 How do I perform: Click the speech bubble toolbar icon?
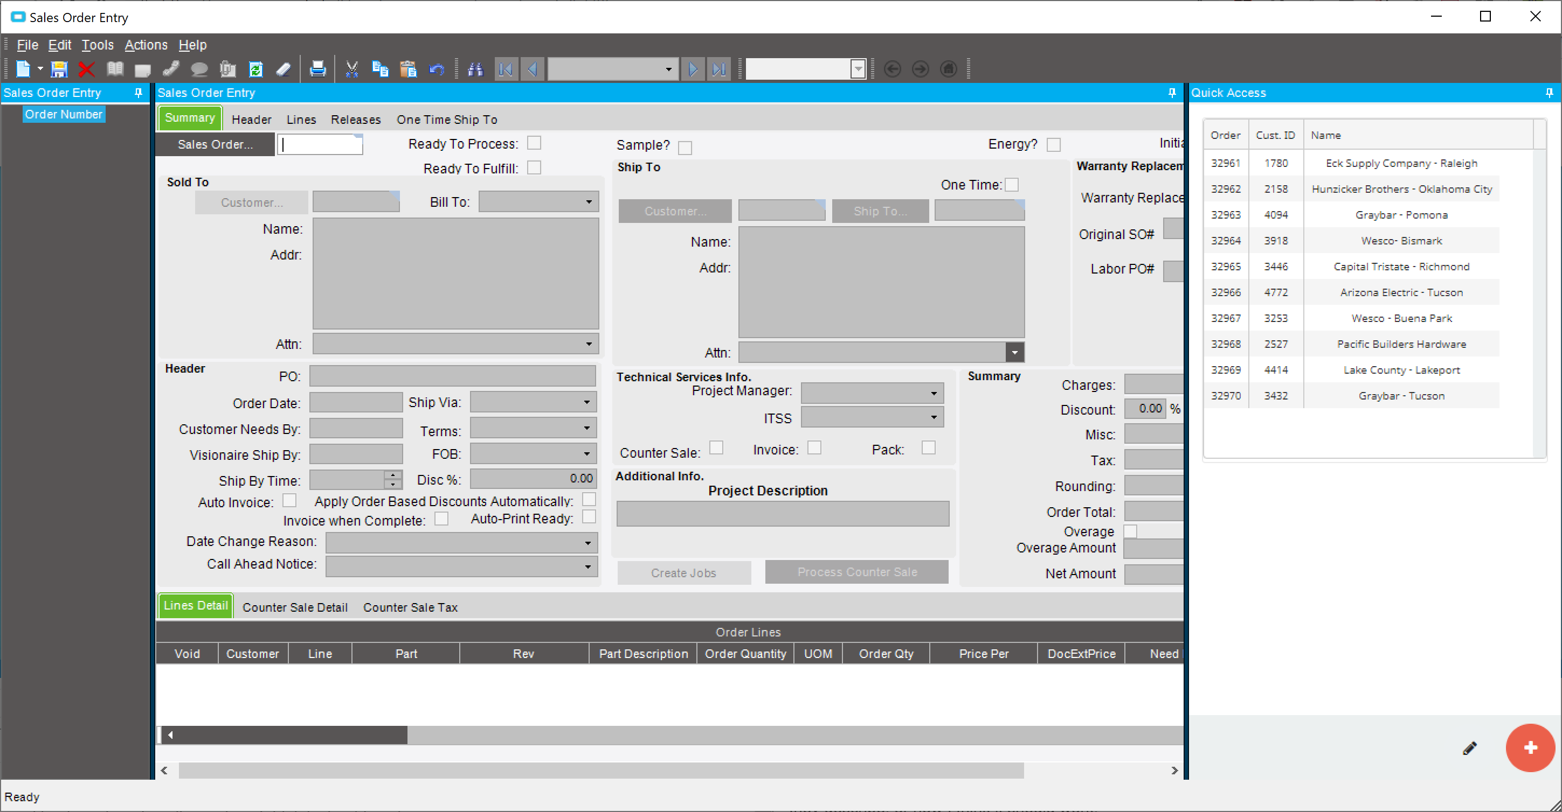(x=199, y=69)
